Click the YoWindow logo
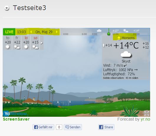The image size is (156, 136). 15,114
